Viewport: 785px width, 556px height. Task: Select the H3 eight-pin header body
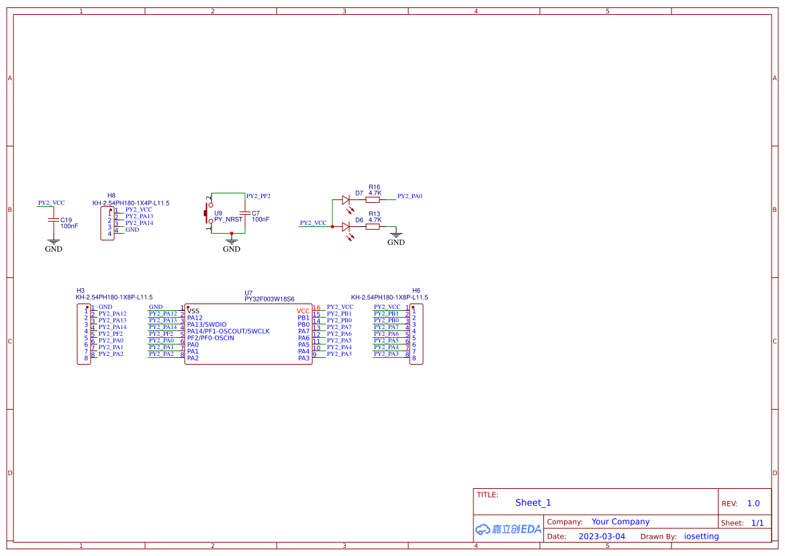[84, 334]
